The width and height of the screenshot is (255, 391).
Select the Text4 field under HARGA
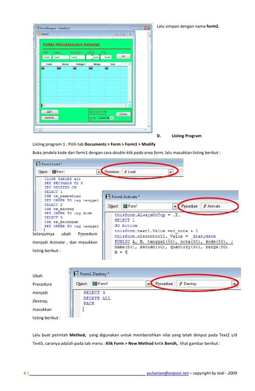[x=93, y=58]
